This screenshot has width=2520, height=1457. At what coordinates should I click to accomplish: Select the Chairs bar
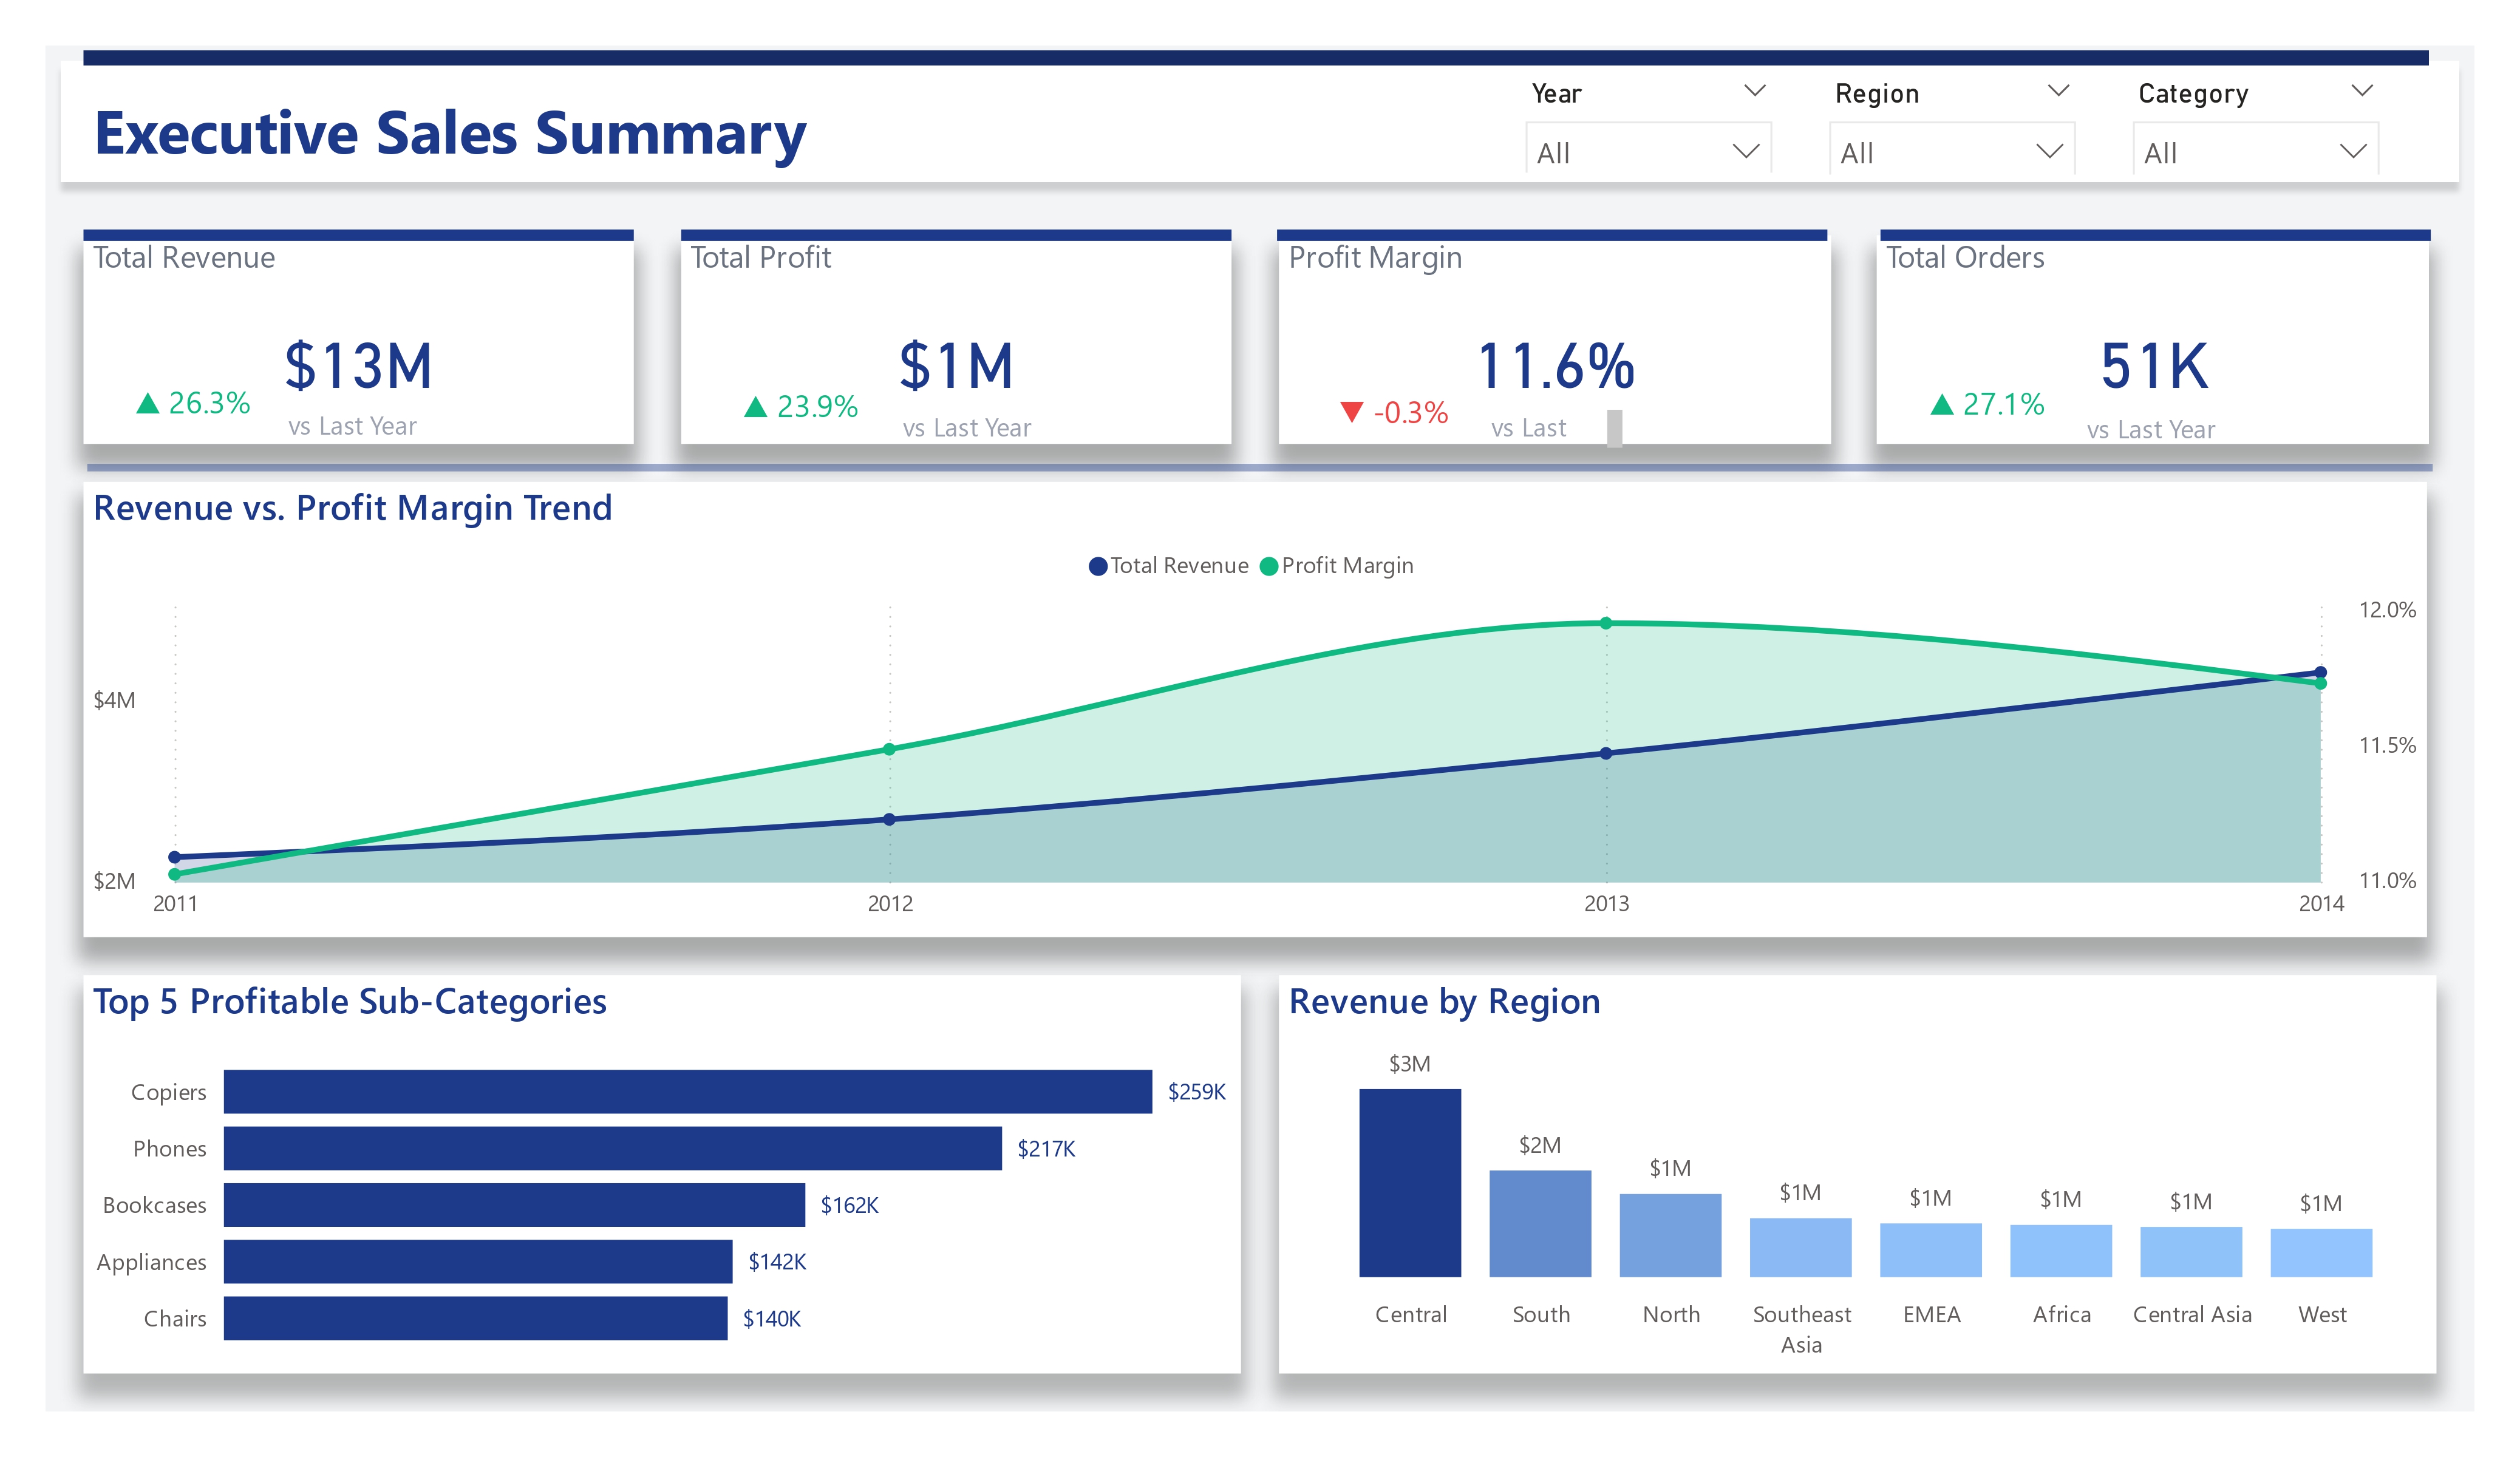point(475,1318)
